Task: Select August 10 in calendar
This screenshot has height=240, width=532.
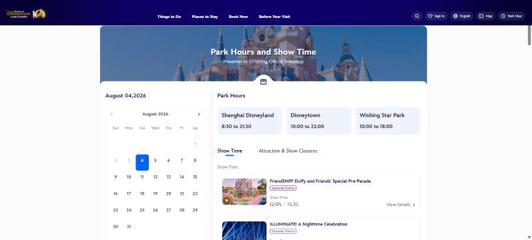Action: (129, 177)
